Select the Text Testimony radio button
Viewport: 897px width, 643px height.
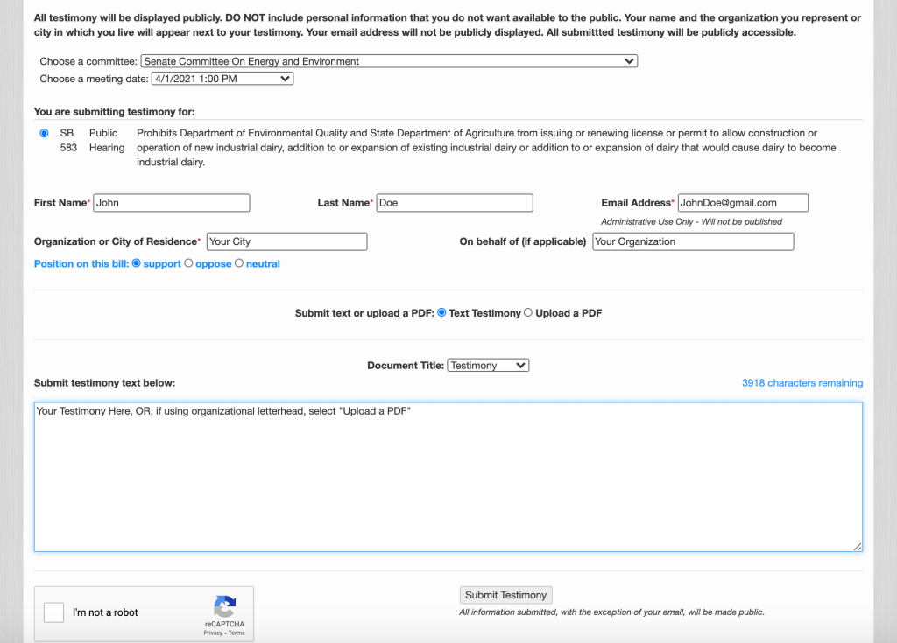[441, 313]
